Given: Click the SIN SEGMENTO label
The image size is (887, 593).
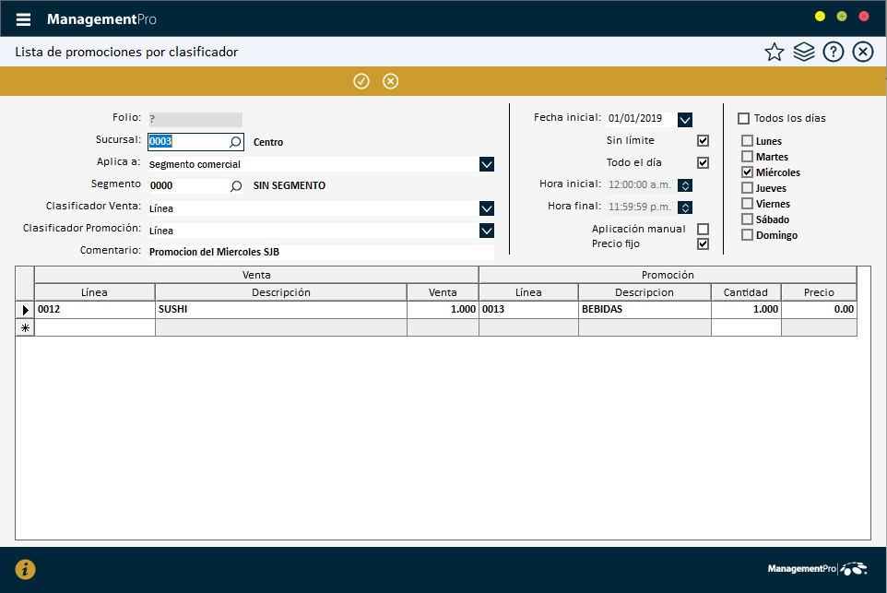Looking at the screenshot, I should (x=290, y=185).
